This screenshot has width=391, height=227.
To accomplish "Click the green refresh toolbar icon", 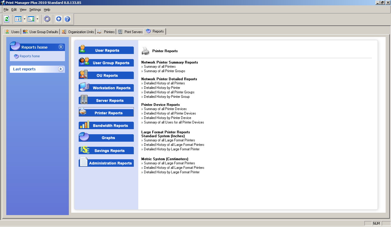I will tap(7, 19).
